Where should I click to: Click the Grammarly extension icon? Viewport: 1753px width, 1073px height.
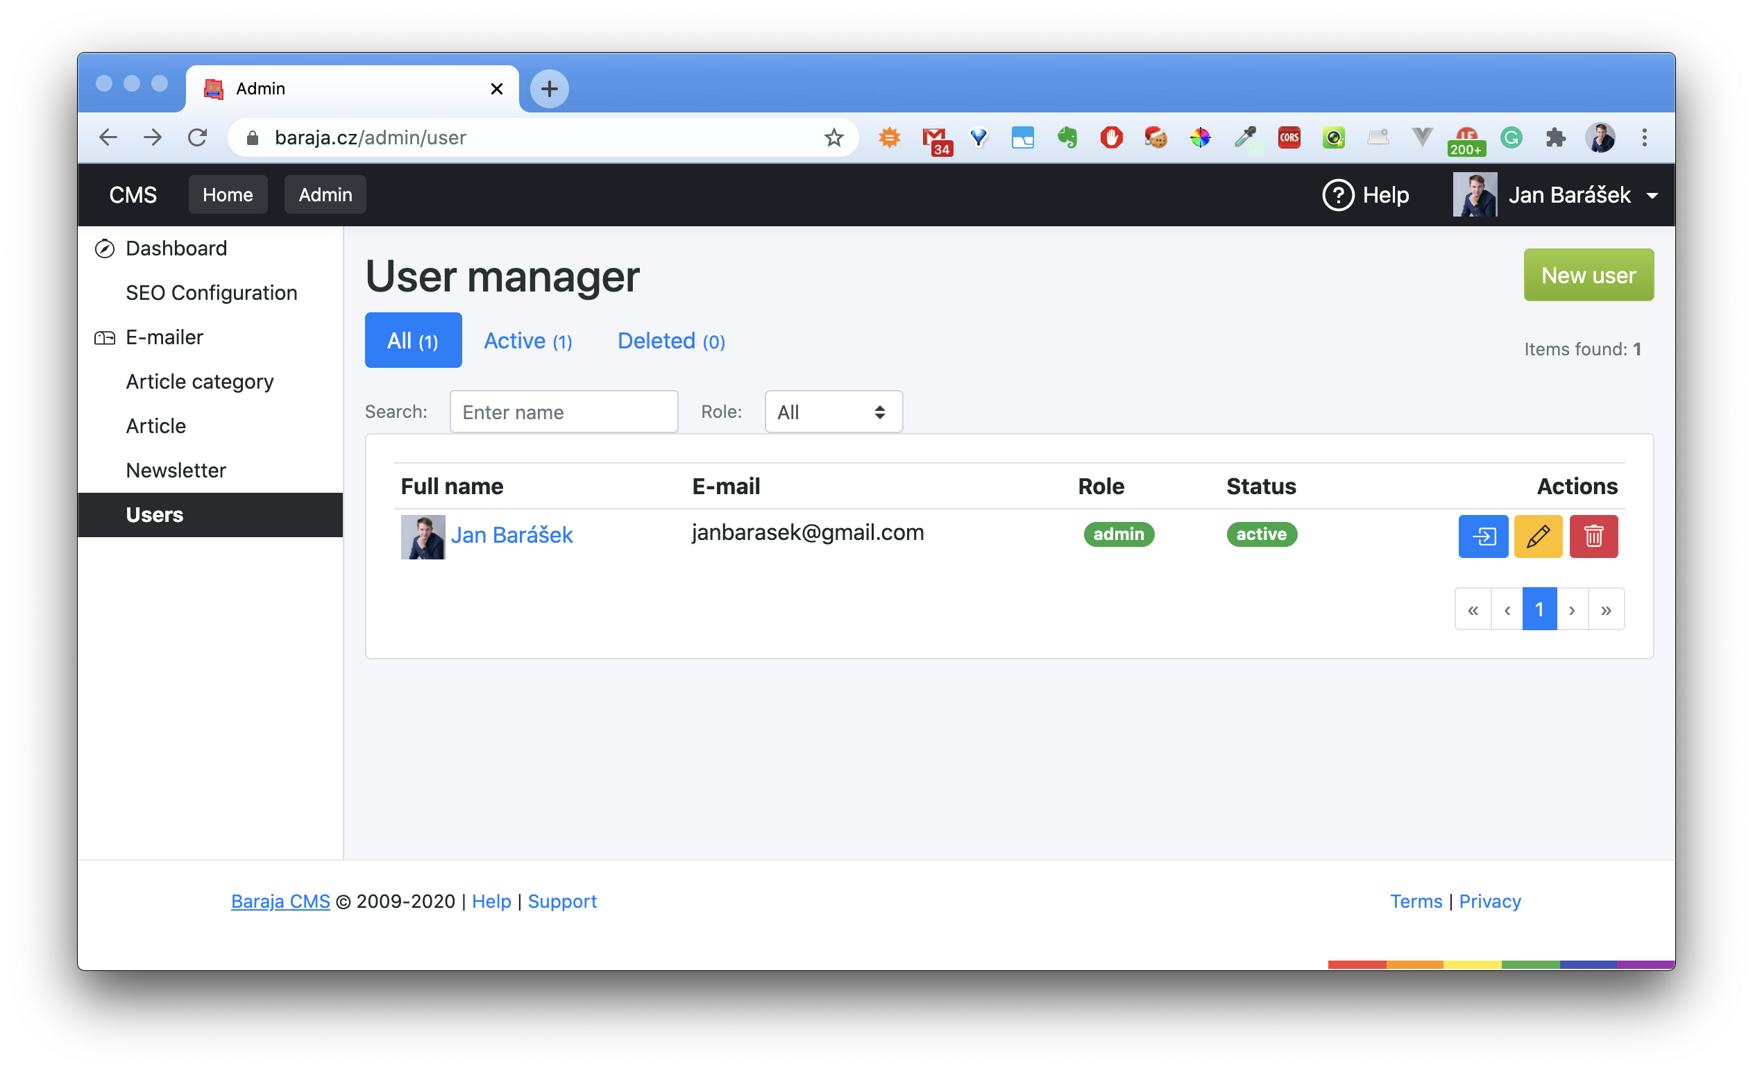[x=1511, y=137]
